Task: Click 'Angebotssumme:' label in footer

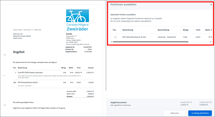Action: [119, 102]
